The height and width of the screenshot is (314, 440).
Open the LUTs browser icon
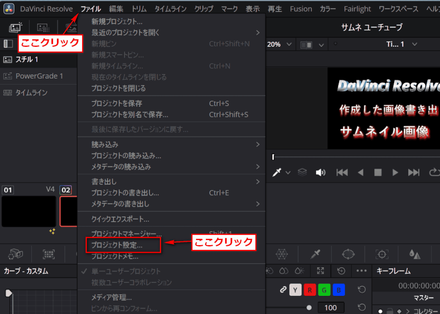43,28
